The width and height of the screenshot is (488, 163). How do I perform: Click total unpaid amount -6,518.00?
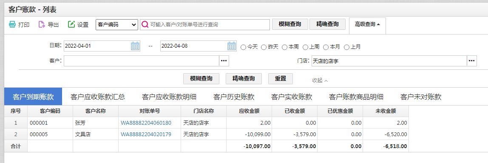[x=386, y=146]
